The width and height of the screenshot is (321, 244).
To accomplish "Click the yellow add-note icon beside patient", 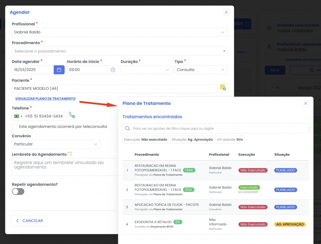I will tap(223, 87).
